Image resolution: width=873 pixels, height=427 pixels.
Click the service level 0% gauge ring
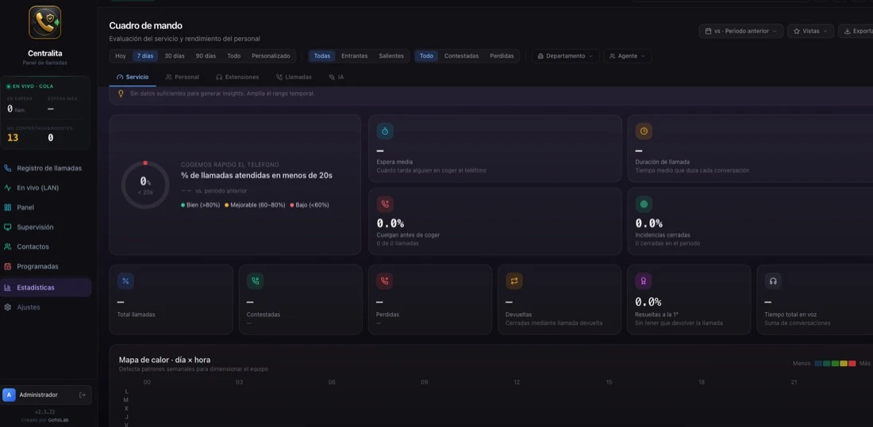(x=145, y=185)
